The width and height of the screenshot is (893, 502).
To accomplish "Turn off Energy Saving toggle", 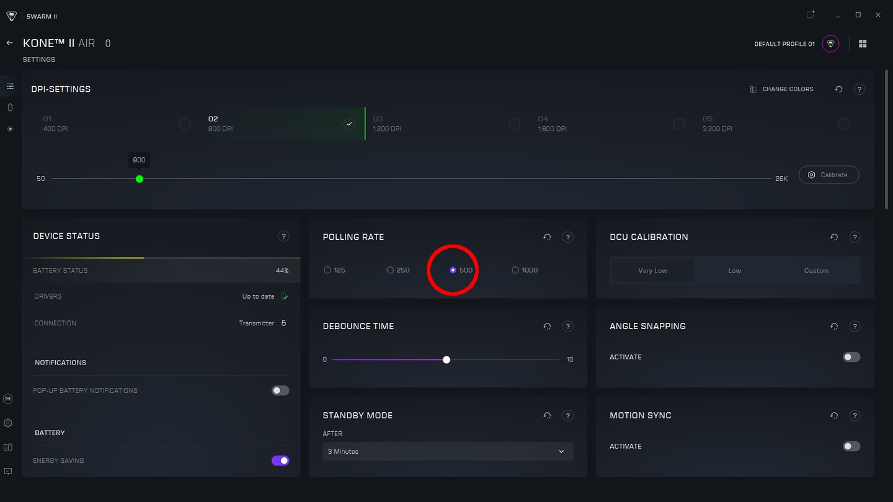I will point(280,460).
